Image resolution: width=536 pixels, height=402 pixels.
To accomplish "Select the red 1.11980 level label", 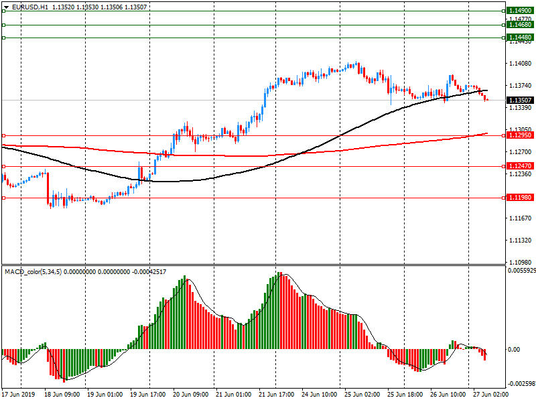I will pyautogui.click(x=520, y=198).
